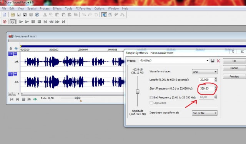
Task: Stop playback in the main transport toolbar
Action: 39,21
